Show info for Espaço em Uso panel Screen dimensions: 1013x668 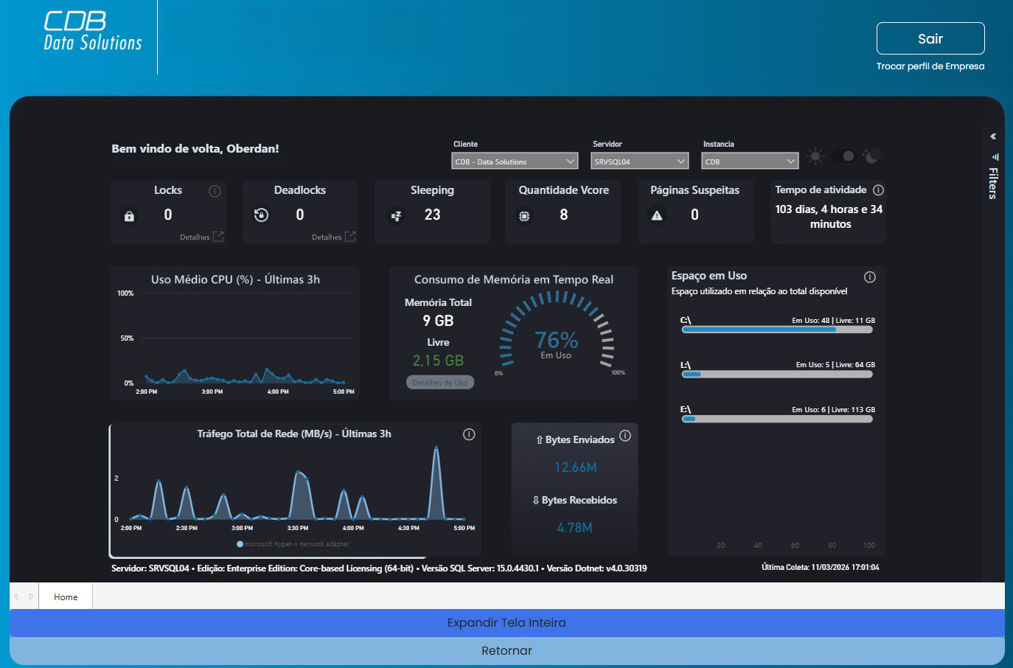pyautogui.click(x=870, y=277)
